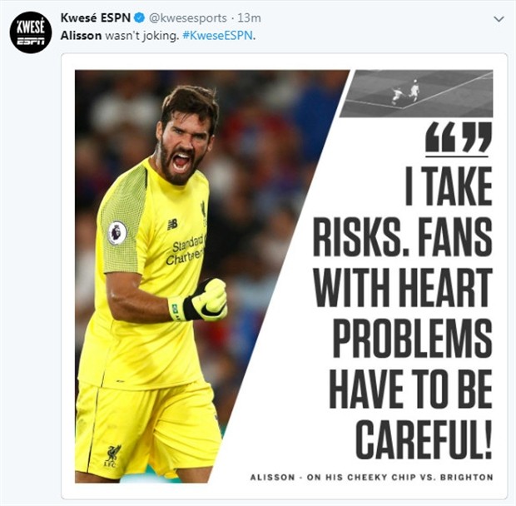The height and width of the screenshot is (506, 516).
Task: Click the New Balance logo on the shirt
Action: [x=172, y=225]
